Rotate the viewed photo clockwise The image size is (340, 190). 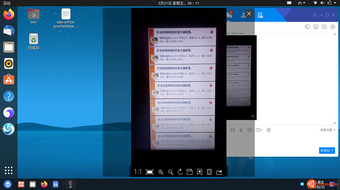click(180, 172)
